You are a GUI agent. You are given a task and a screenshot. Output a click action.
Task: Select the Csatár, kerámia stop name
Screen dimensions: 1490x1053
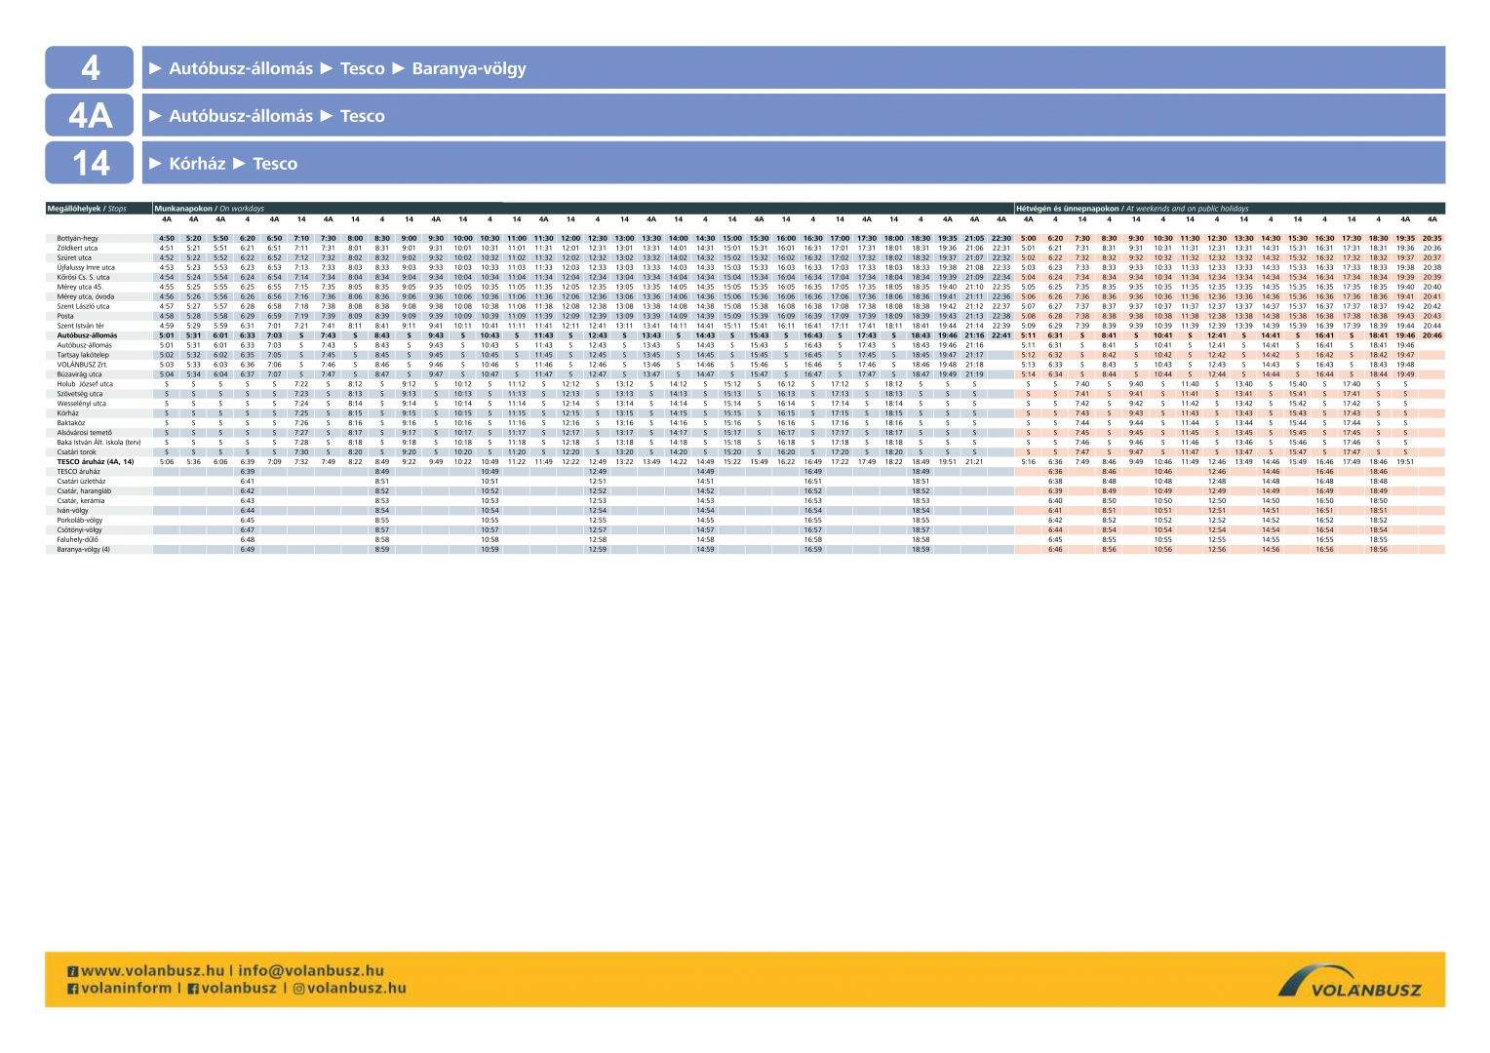80,501
